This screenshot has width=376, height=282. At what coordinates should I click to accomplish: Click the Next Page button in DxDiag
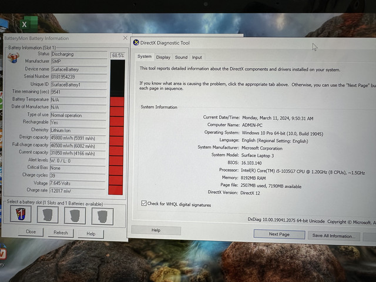coord(279,234)
